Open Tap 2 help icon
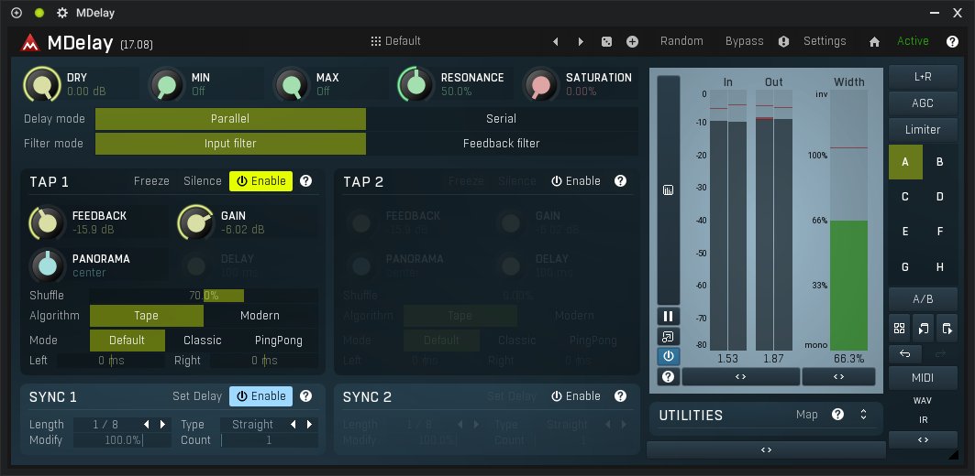975x476 pixels. pyautogui.click(x=620, y=181)
